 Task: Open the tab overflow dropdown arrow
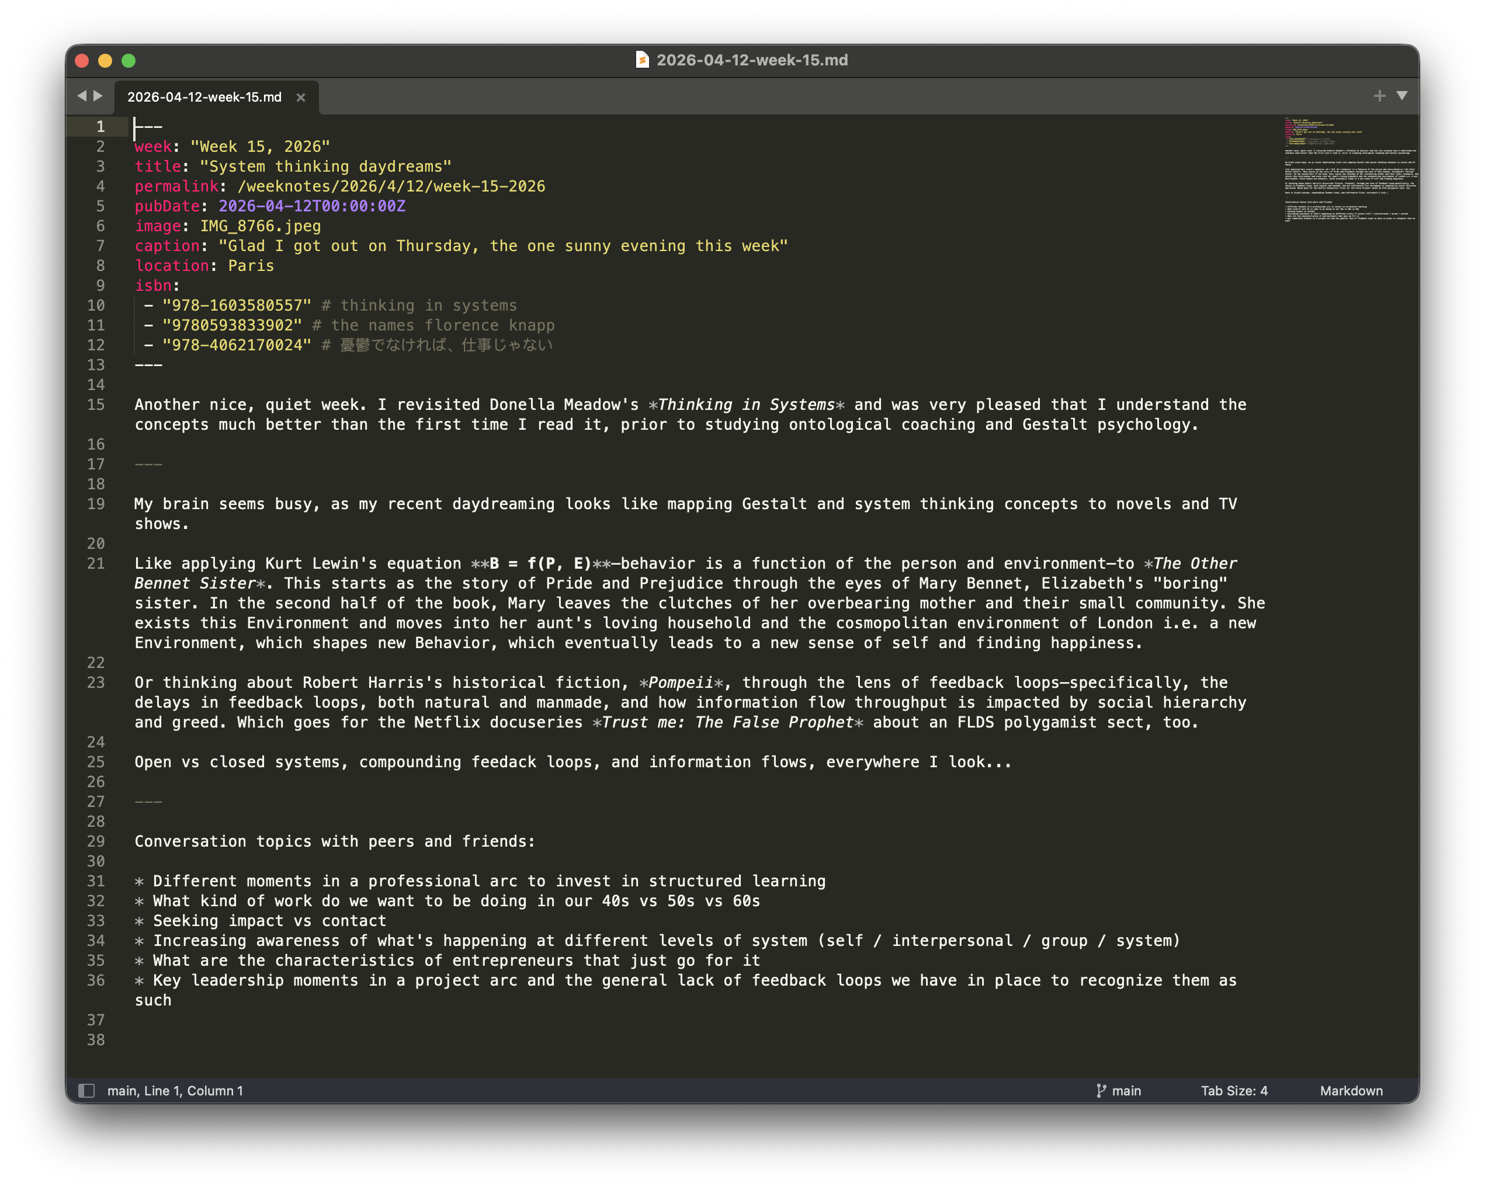point(1403,96)
